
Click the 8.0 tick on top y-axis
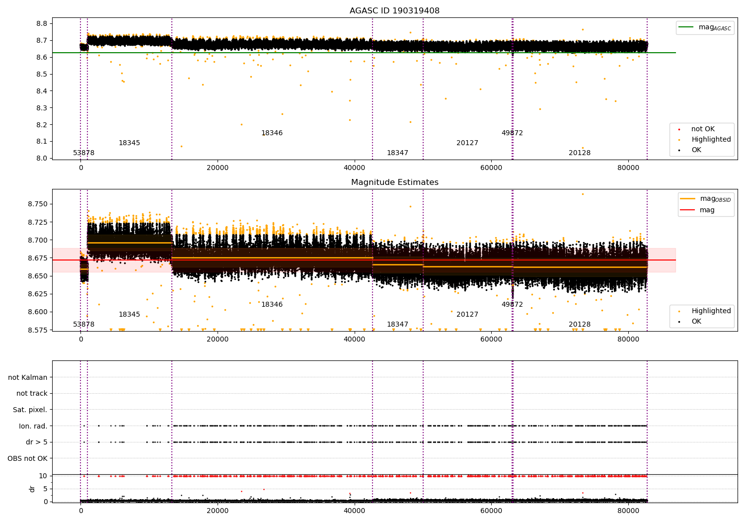coord(42,159)
